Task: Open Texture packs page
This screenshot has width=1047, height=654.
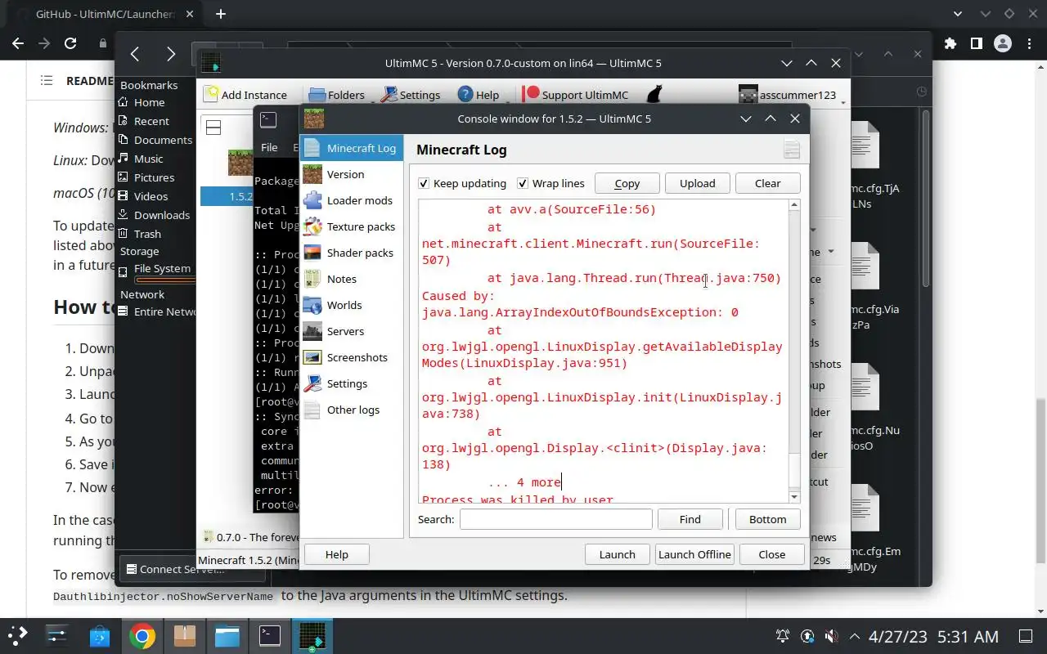Action: pyautogui.click(x=350, y=226)
